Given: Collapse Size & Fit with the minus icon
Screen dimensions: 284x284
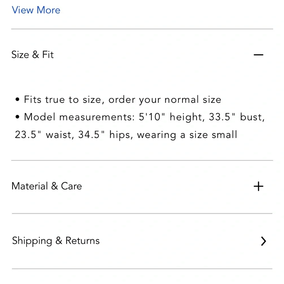Looking at the screenshot, I should point(258,55).
